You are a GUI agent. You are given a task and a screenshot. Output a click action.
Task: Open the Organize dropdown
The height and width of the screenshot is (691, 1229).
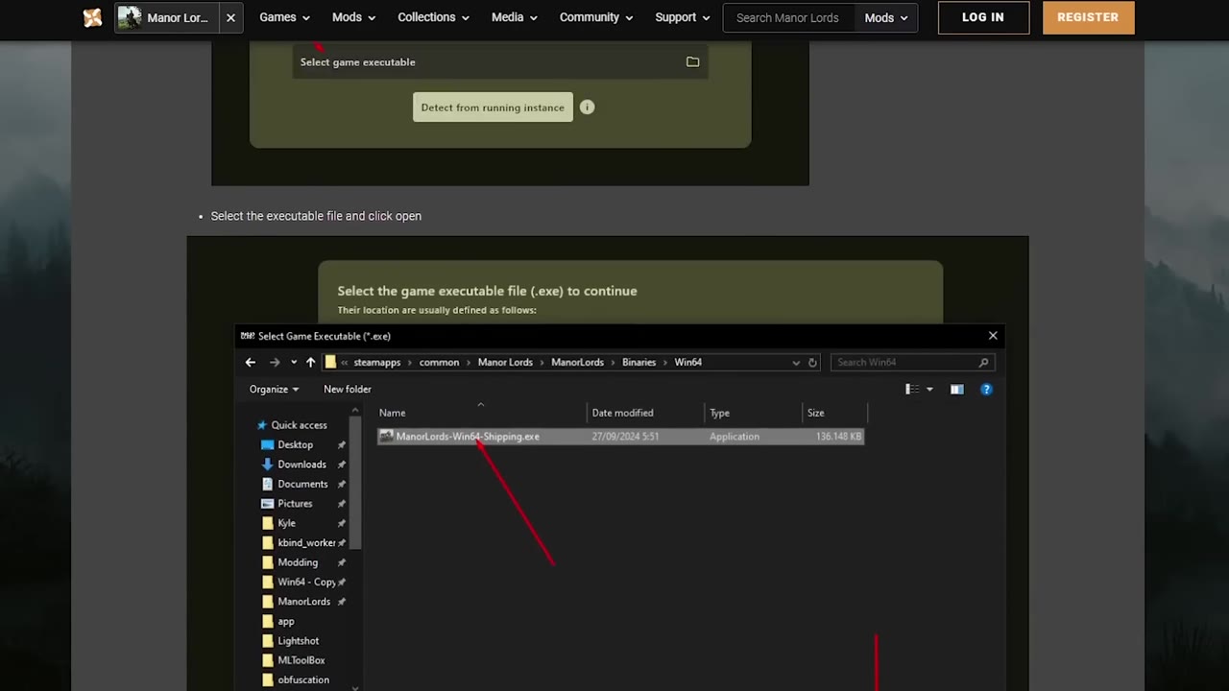tap(274, 389)
